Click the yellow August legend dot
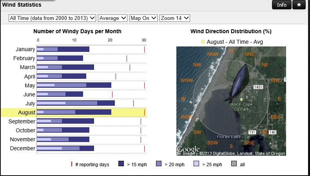Screen dimensions: 310x176 click(203, 42)
